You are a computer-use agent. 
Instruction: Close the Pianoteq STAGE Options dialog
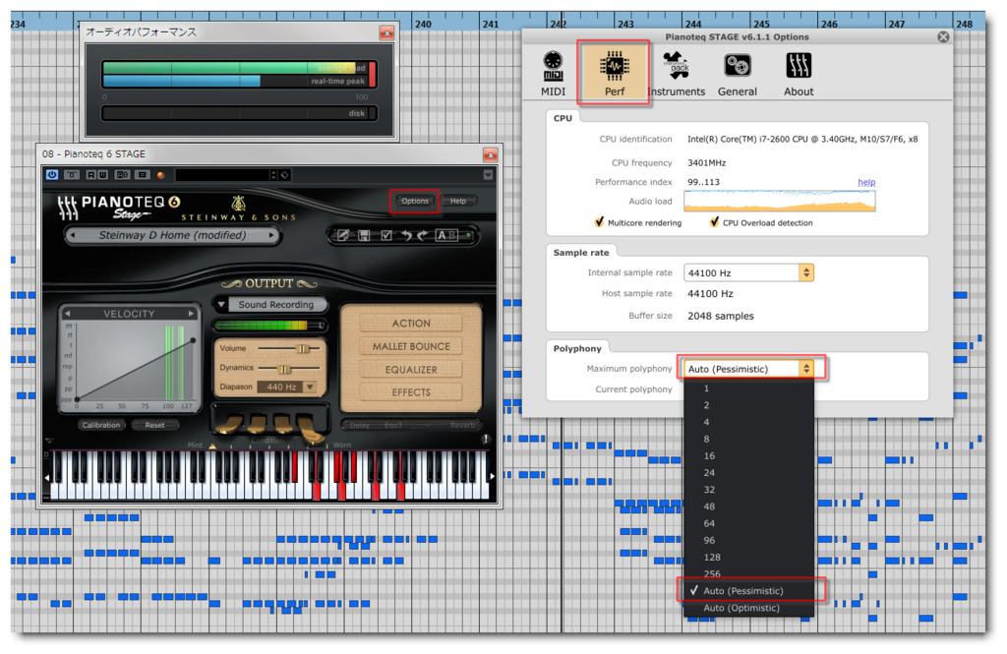[x=943, y=37]
